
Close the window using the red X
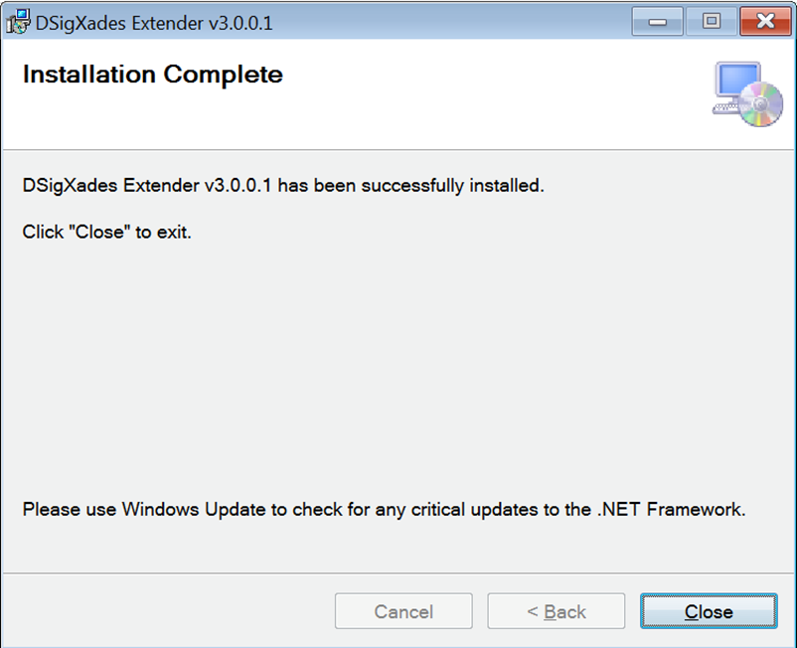[x=765, y=21]
